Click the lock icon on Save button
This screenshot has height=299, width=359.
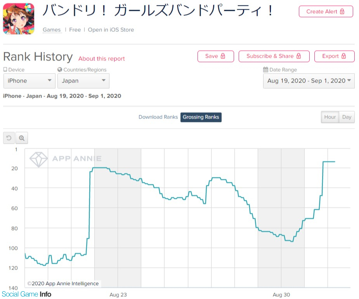click(223, 56)
